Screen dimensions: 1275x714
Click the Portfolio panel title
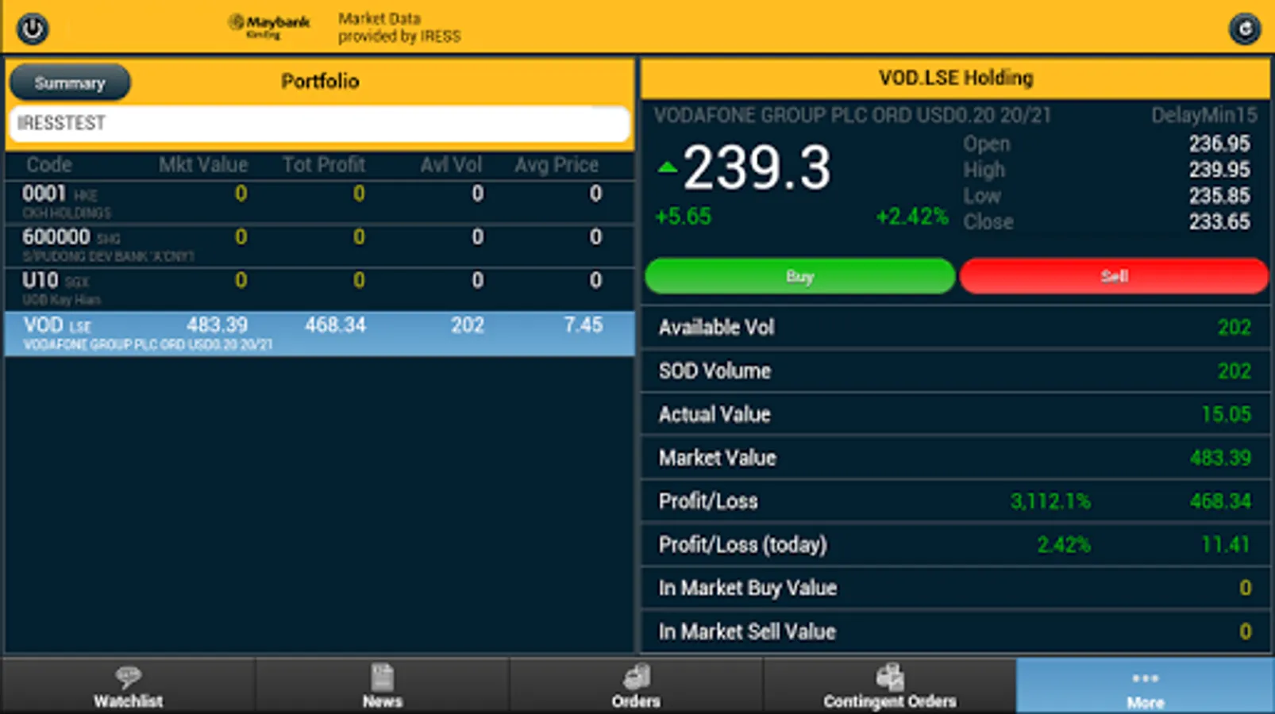[x=320, y=81]
